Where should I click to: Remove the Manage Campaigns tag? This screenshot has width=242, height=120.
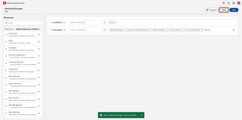124,30
